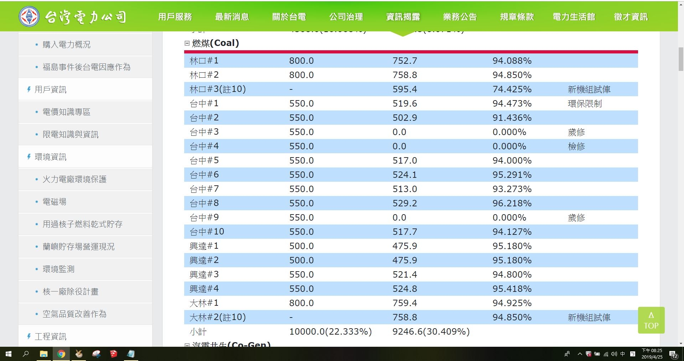Show hidden system tray icons
Screen dimensions: 684x361
tap(580, 354)
